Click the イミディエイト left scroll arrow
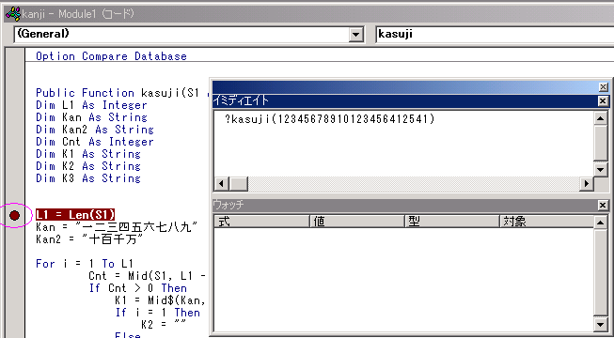The image size is (614, 338). (x=221, y=183)
